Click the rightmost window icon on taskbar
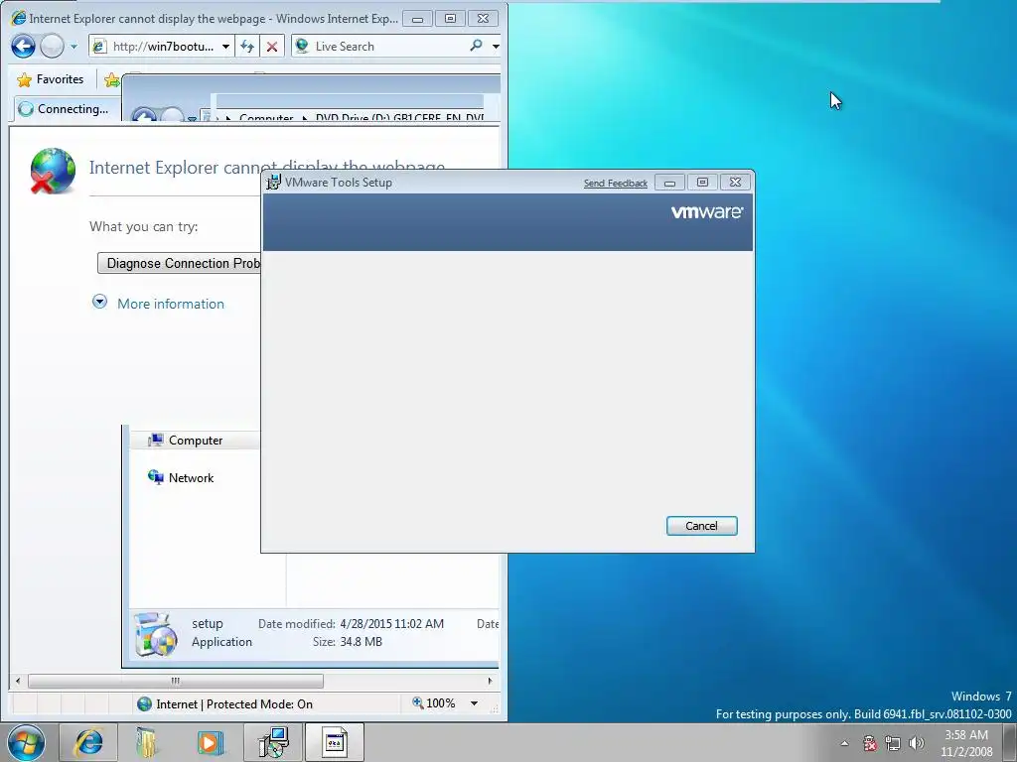 coord(335,742)
